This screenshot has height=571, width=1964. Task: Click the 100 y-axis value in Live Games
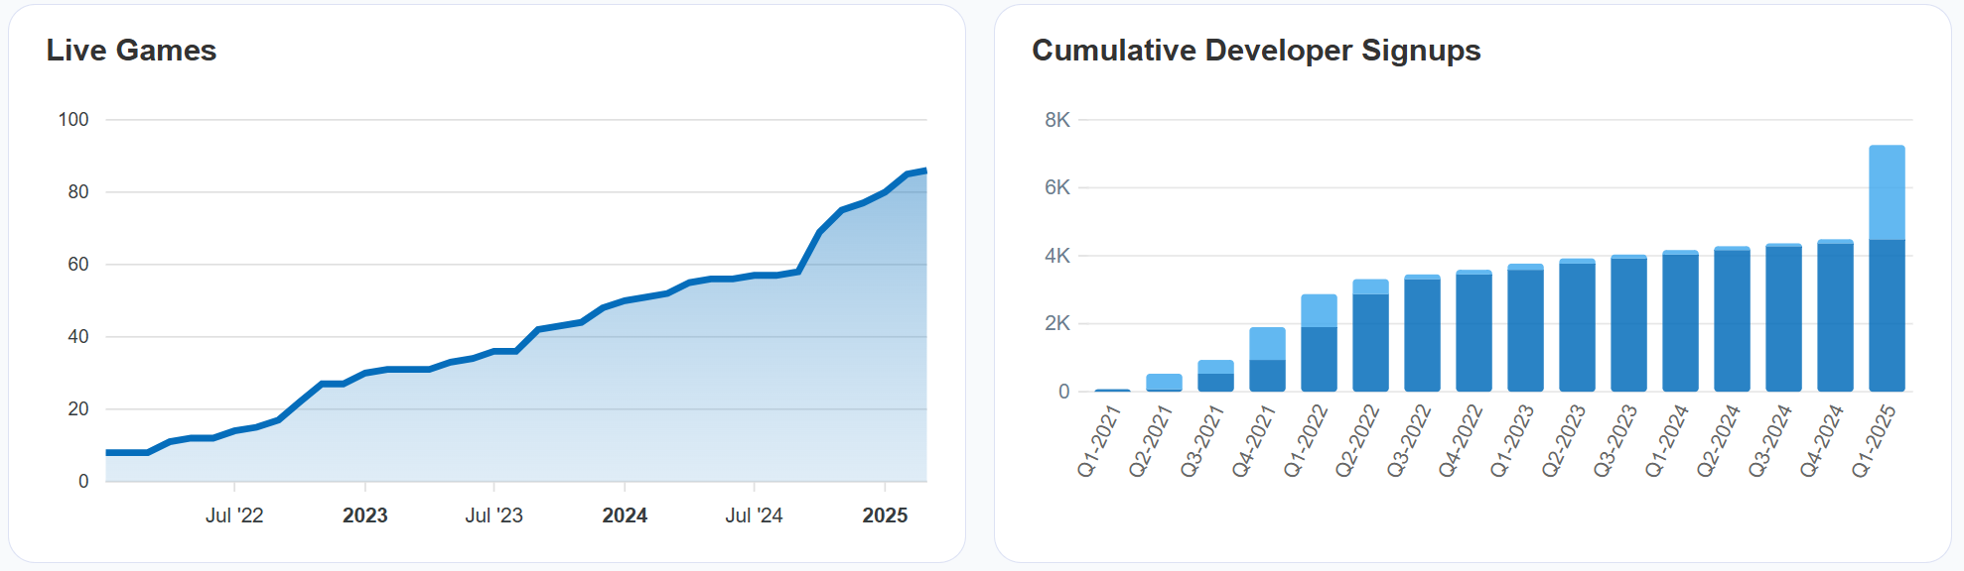[x=73, y=120]
